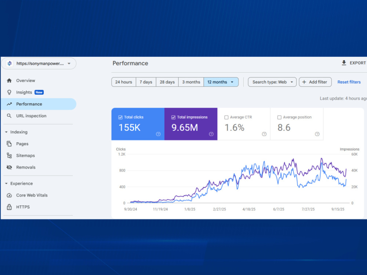367x275 pixels.
Task: Click the 155K total clicks value
Action: (x=130, y=128)
